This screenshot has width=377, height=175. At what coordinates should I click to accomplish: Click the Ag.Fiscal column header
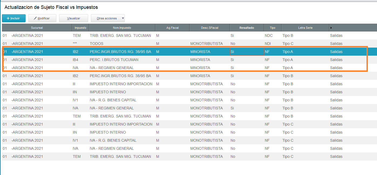pyautogui.click(x=172, y=28)
